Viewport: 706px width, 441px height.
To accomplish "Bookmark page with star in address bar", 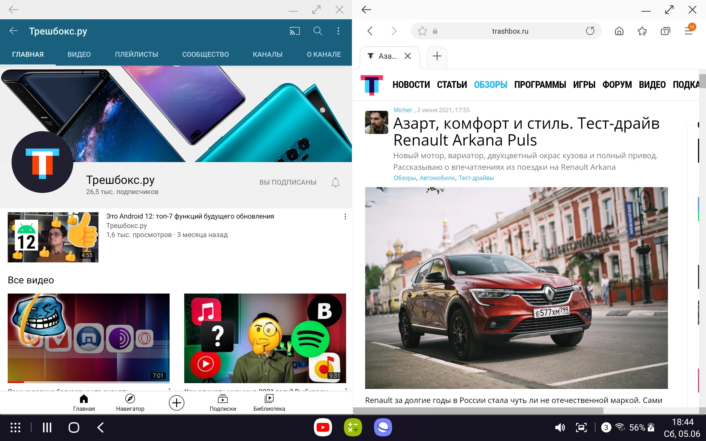I will tap(422, 31).
